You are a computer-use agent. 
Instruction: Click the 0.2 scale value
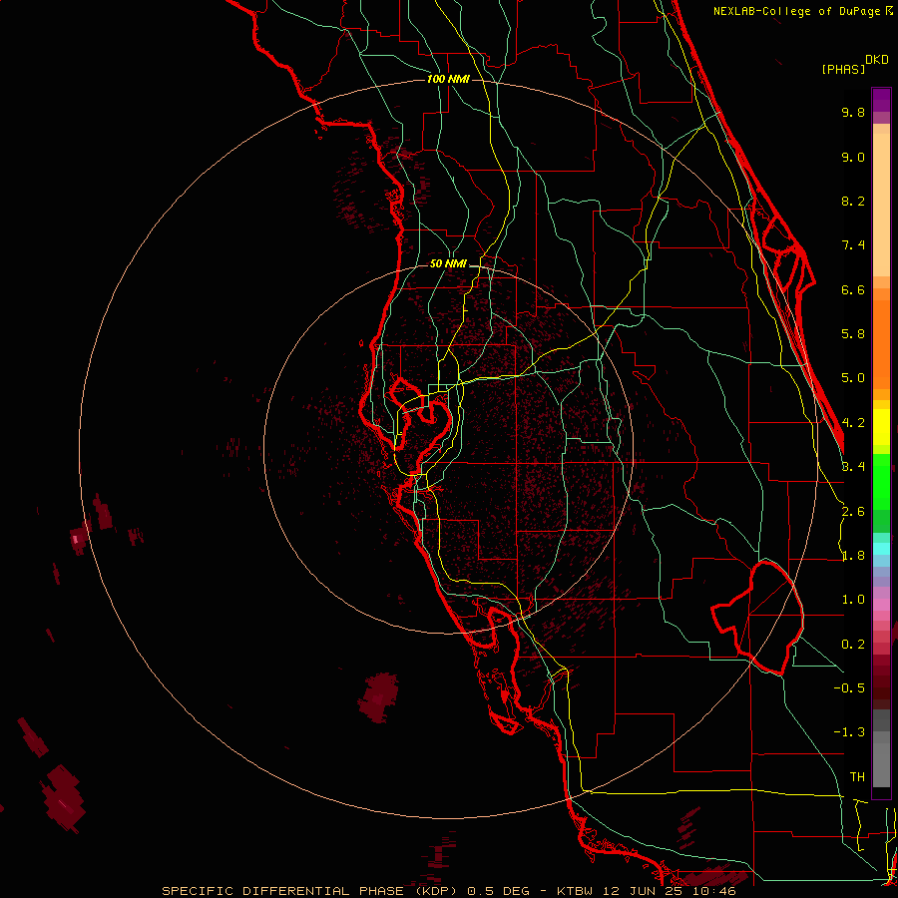point(853,645)
